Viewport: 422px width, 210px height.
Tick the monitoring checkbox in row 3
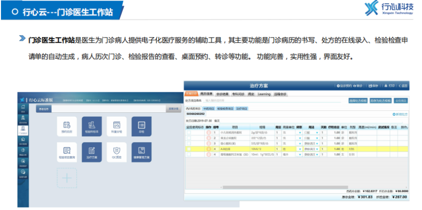[x=189, y=144]
